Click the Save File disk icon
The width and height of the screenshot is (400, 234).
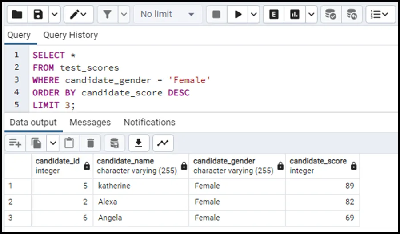click(39, 15)
